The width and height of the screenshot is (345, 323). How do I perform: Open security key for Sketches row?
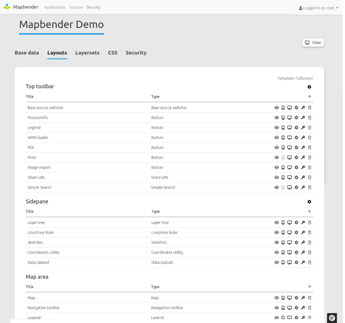point(303,242)
